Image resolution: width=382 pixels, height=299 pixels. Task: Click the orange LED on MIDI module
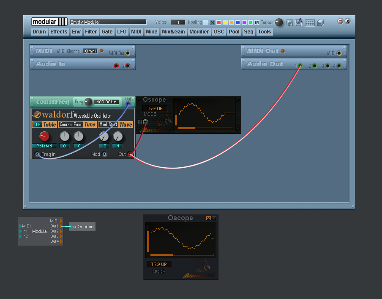[x=101, y=51]
